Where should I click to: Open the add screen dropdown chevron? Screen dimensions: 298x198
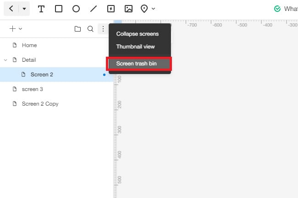(x=20, y=29)
